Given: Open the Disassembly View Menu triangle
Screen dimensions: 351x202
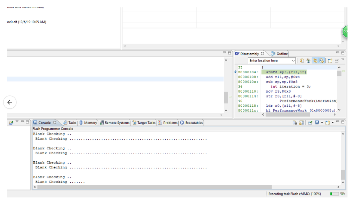Looking at the screenshot, I should click(x=343, y=59).
